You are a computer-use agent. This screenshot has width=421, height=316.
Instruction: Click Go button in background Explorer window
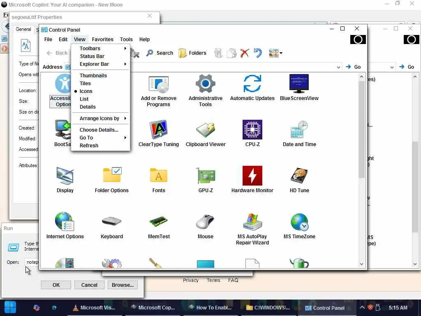click(407, 67)
